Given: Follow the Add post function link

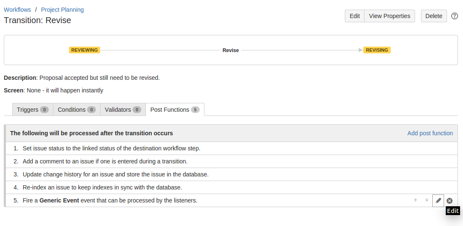Looking at the screenshot, I should 430,133.
